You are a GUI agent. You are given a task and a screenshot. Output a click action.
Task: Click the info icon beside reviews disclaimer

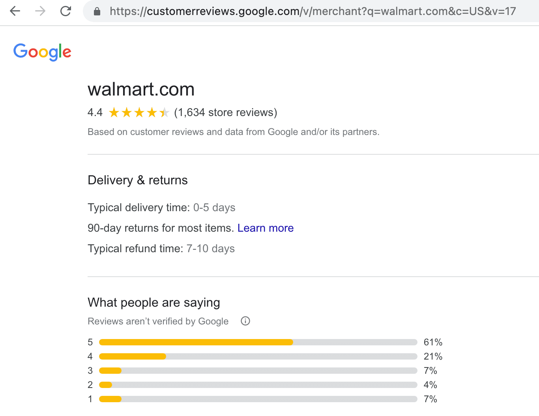tap(245, 321)
